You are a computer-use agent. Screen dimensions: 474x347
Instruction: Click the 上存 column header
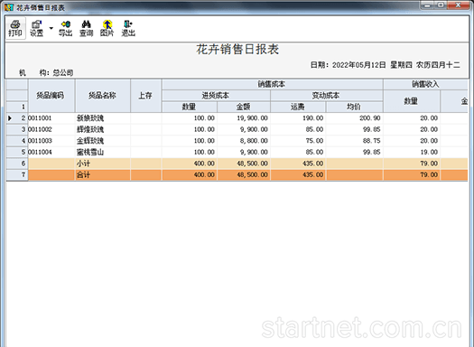(x=145, y=96)
